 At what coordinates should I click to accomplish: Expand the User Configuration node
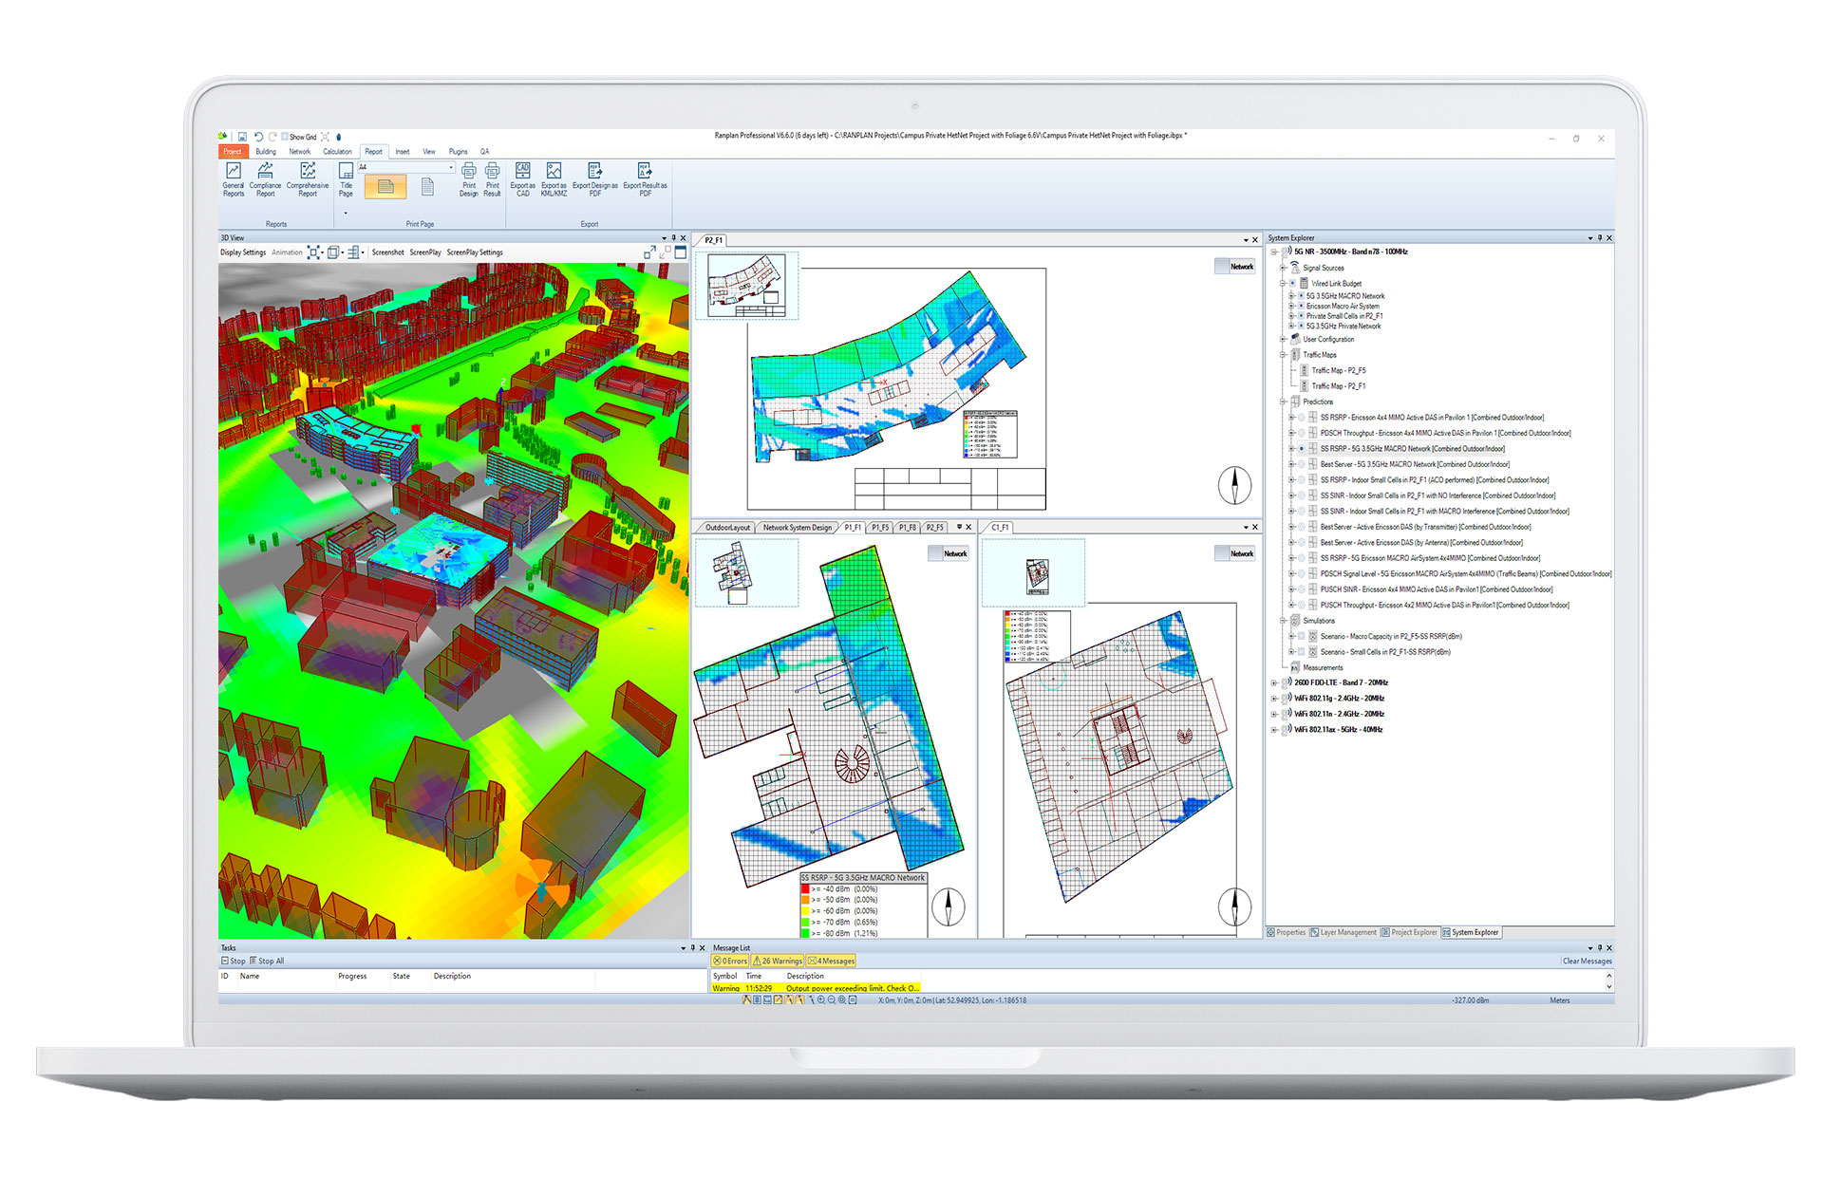coord(1283,339)
